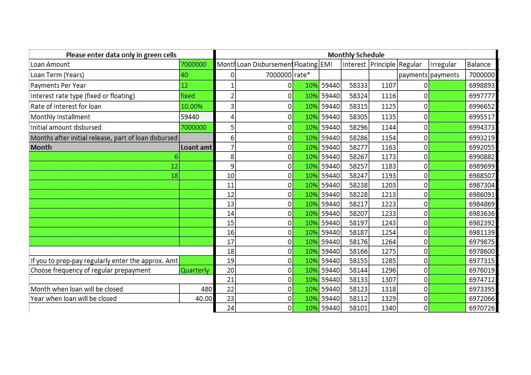Click the Initial amount disbursed value cell
The height and width of the screenshot is (375, 531).
pyautogui.click(x=196, y=128)
